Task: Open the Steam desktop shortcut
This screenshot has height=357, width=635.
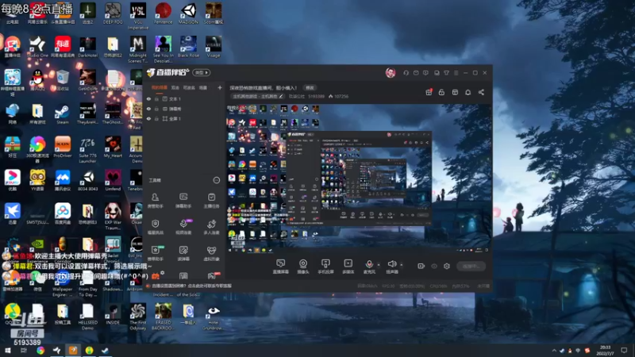Action: (x=63, y=114)
